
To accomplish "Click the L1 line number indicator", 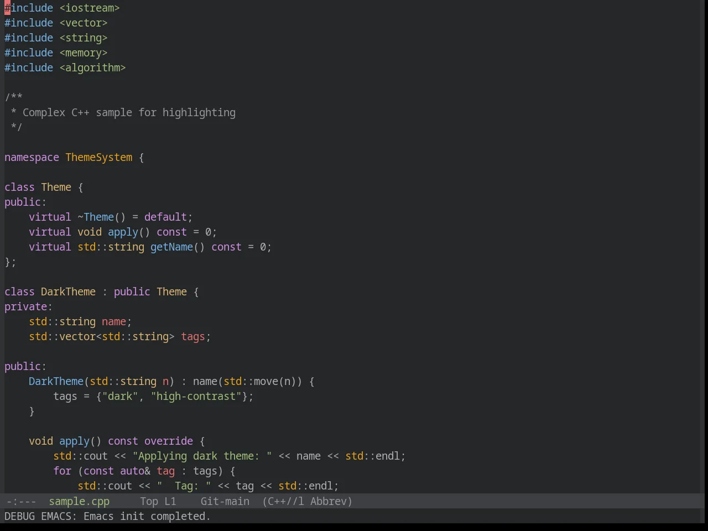I will (170, 501).
